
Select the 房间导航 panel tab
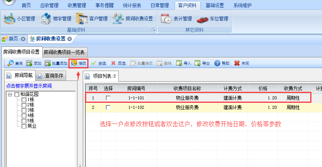coord(20,76)
